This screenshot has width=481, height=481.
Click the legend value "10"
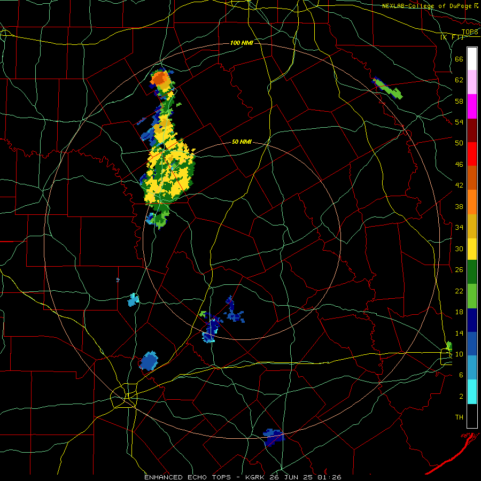459,354
